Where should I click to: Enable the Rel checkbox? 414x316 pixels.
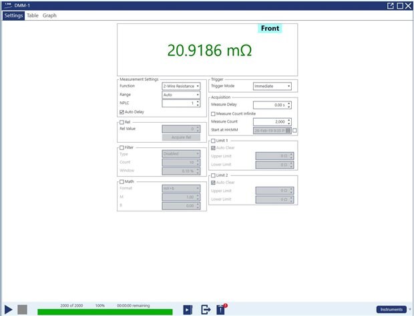coord(122,122)
